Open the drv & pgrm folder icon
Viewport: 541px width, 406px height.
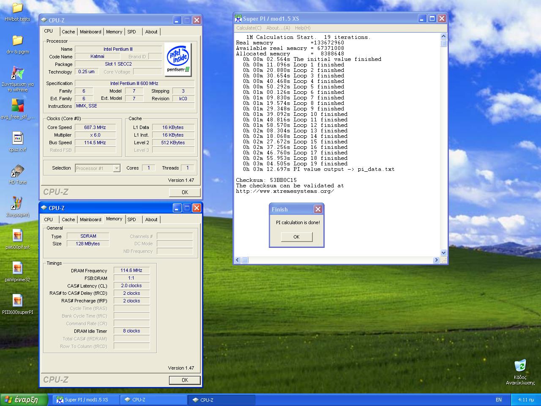click(x=17, y=41)
